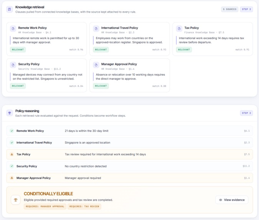Click the scale icon in Conditionally Eligible banner
The width and height of the screenshot is (259, 220).
[16, 200]
